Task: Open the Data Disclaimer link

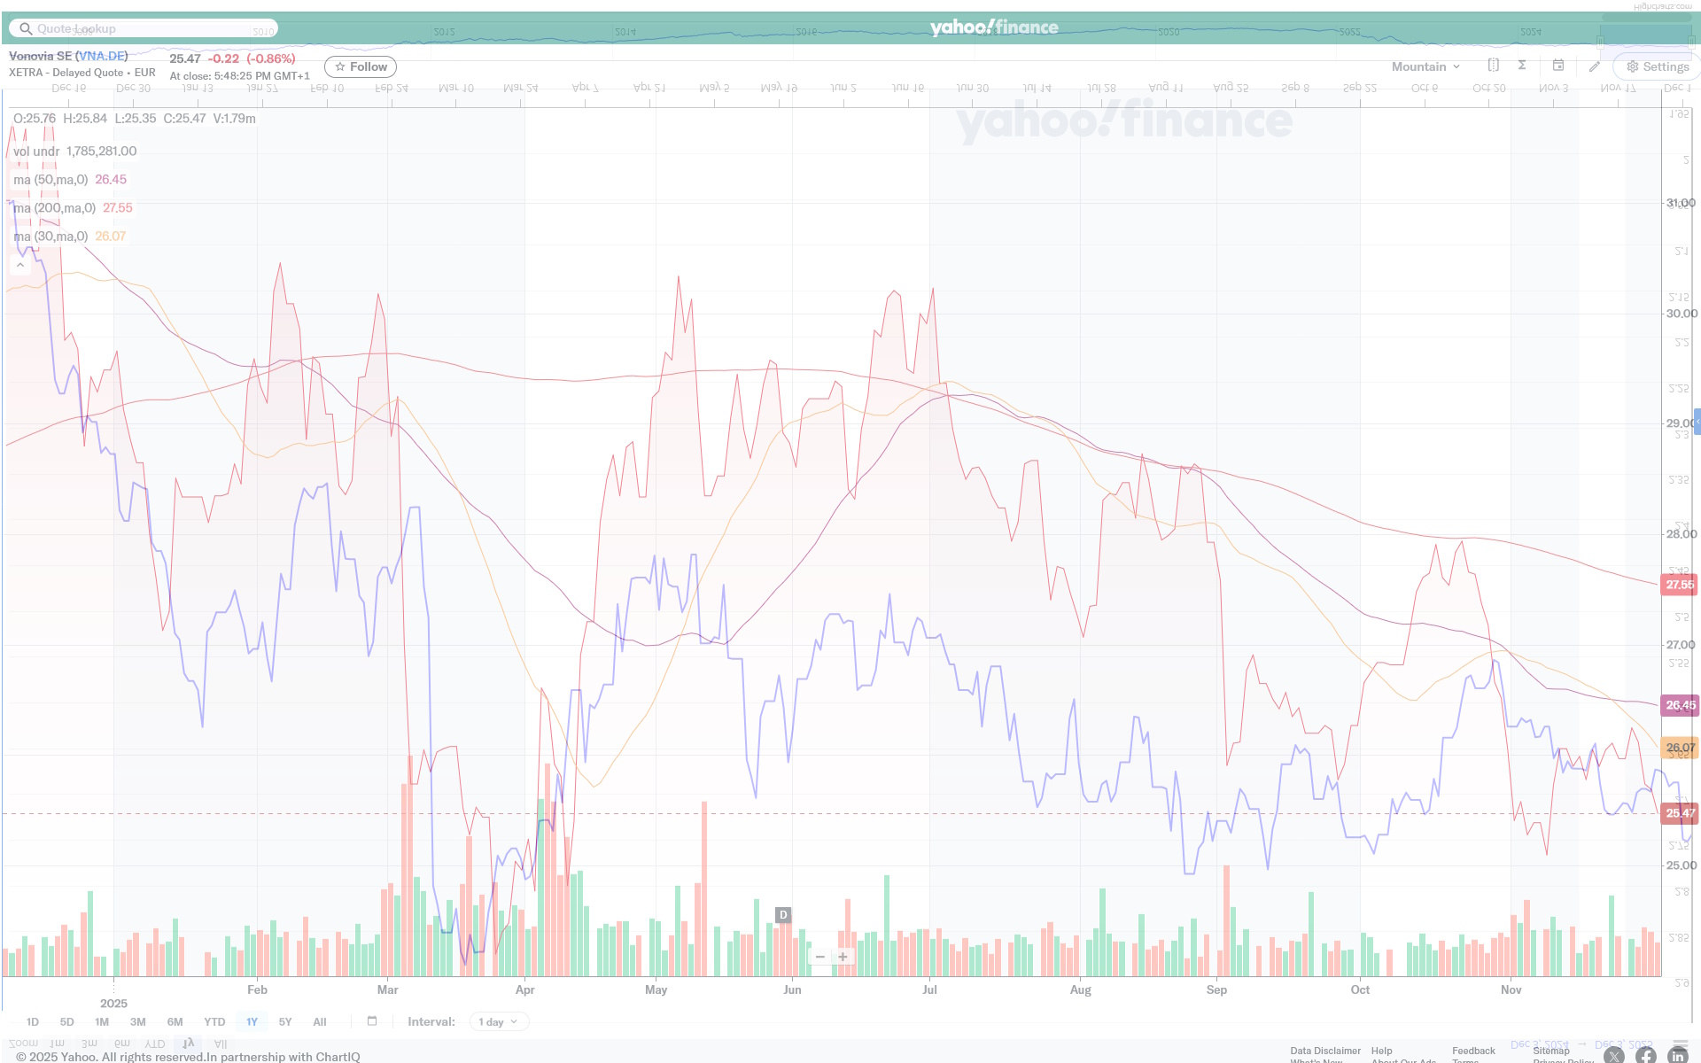Action: coord(1324,1051)
